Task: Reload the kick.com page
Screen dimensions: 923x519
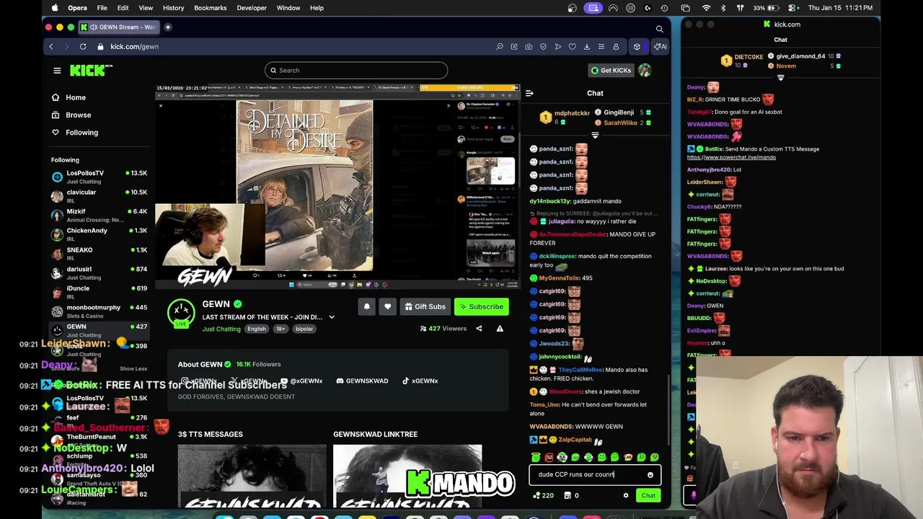Action: pos(83,47)
